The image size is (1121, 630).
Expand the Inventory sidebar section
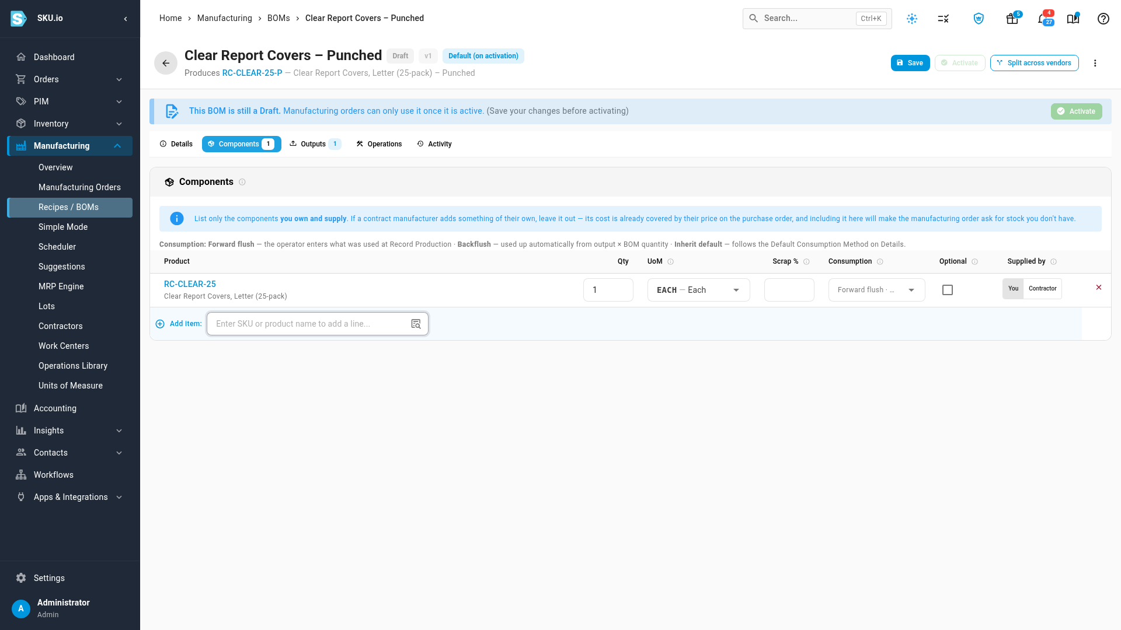point(69,124)
